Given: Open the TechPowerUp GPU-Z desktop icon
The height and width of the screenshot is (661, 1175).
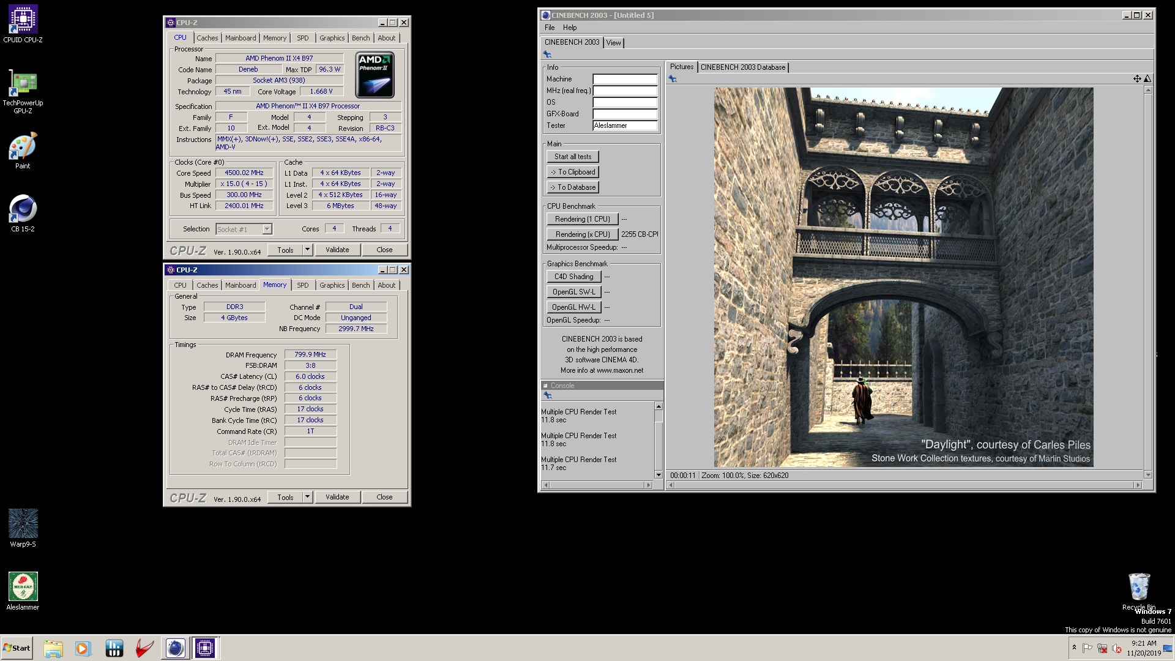Looking at the screenshot, I should click(23, 92).
